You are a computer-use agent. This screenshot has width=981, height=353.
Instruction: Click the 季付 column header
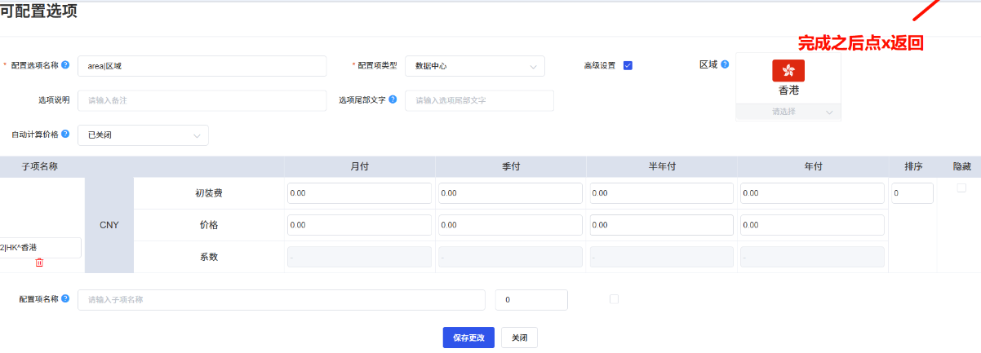(x=511, y=166)
